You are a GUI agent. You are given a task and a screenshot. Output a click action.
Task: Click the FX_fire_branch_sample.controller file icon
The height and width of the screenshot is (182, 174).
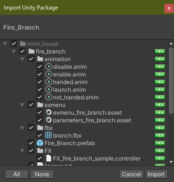point(48,159)
